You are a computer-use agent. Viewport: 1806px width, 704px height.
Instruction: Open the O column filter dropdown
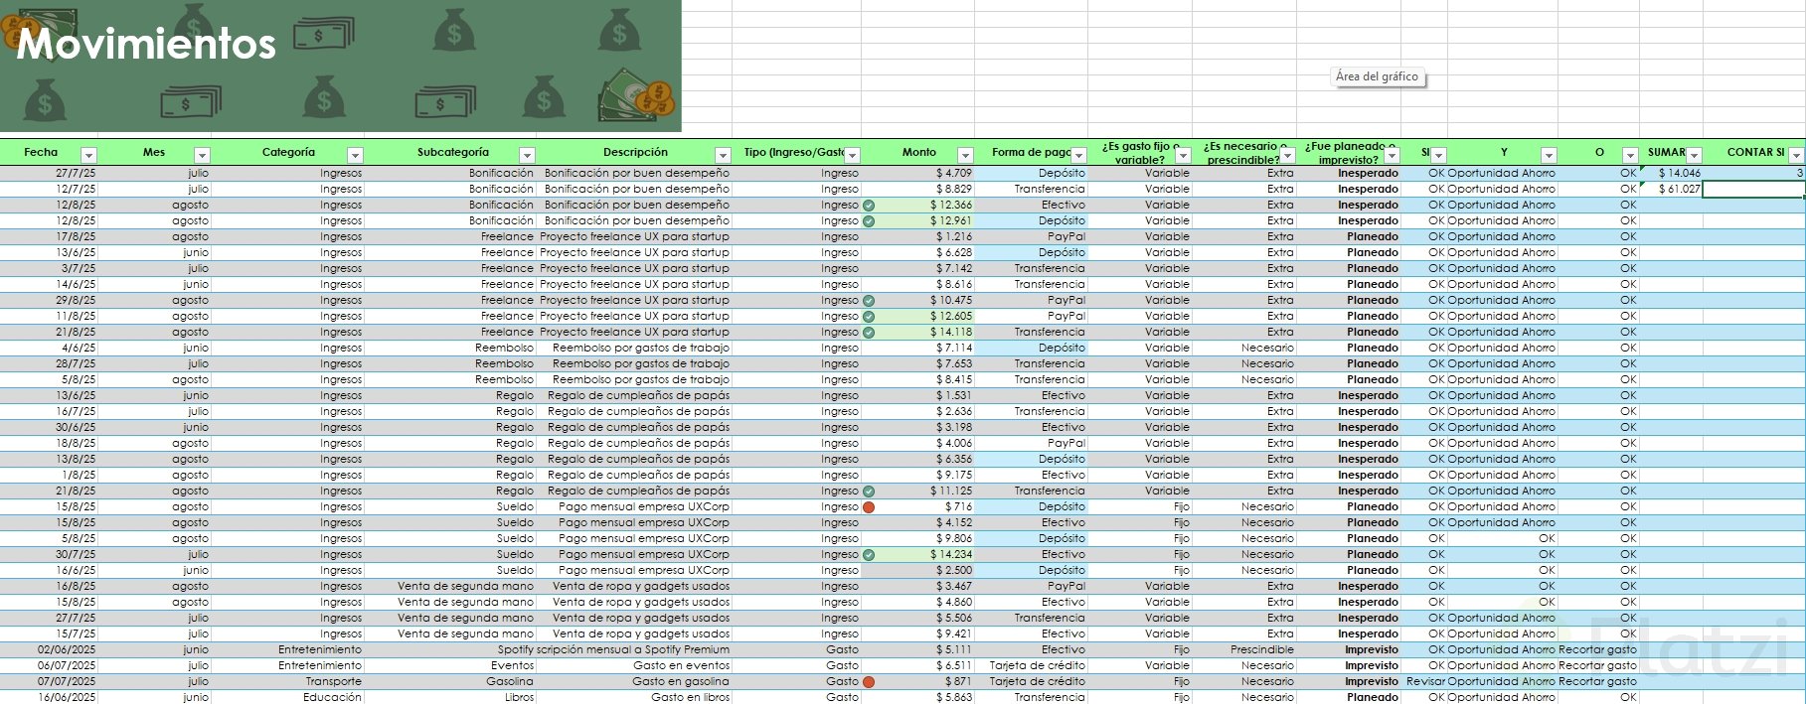pos(1630,155)
